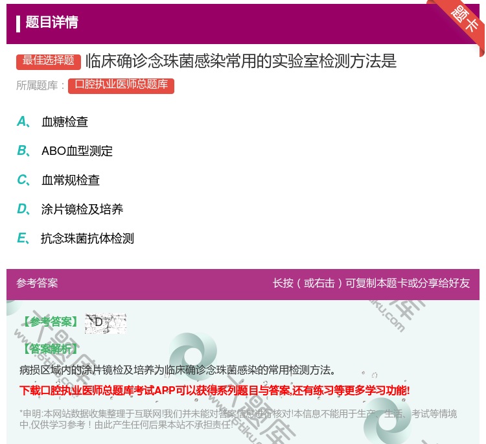The image size is (486, 444).
Task: Click the 题目详情 header title
Action: [51, 22]
